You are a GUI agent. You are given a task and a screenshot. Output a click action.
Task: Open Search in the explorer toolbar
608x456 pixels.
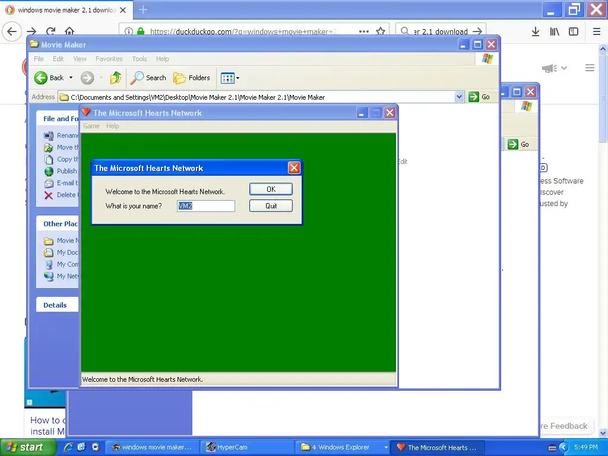tap(148, 78)
